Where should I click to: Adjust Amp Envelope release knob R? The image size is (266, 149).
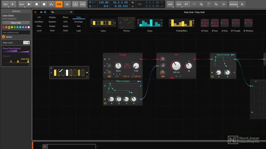227,73
